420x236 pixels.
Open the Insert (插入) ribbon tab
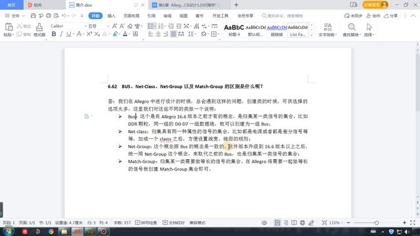tap(111, 16)
